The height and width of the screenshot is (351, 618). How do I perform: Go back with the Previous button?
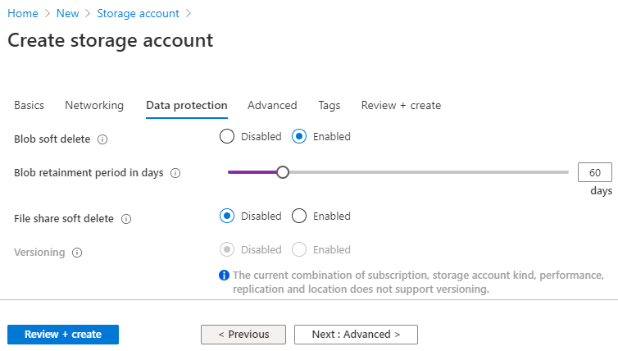point(243,335)
